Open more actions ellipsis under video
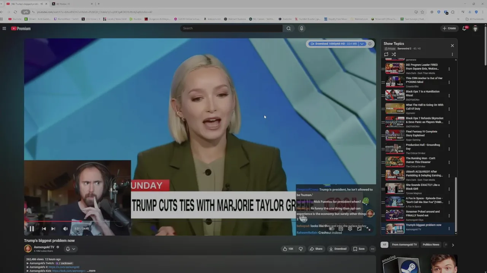The image size is (487, 273). coord(372,249)
